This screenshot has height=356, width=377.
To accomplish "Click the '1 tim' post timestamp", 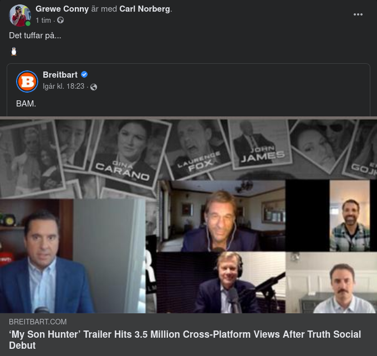I will pyautogui.click(x=43, y=21).
